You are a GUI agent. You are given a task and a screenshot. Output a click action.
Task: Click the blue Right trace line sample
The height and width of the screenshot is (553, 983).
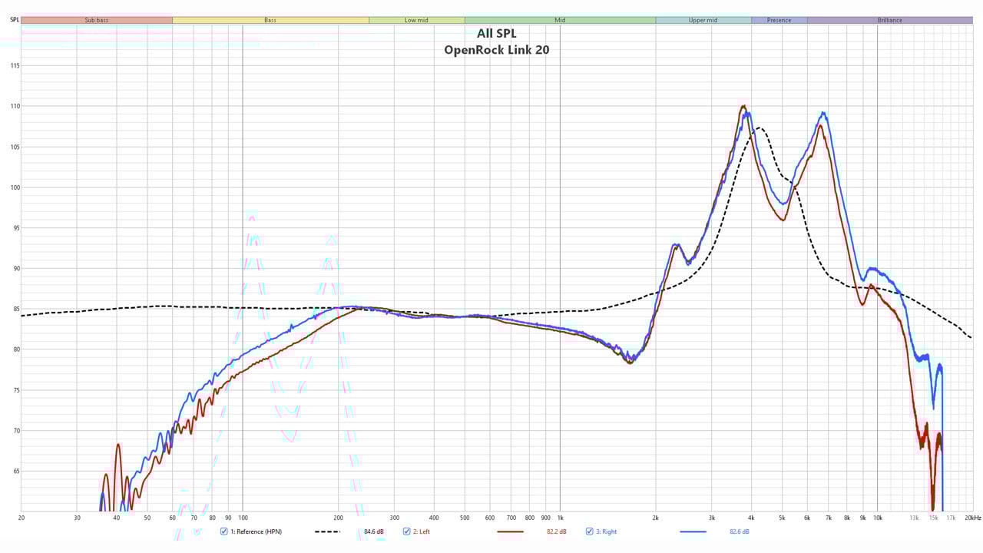pyautogui.click(x=693, y=531)
